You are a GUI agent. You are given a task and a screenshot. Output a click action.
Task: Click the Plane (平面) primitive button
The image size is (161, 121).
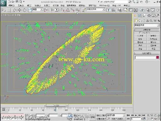pyautogui.click(x=153, y=49)
